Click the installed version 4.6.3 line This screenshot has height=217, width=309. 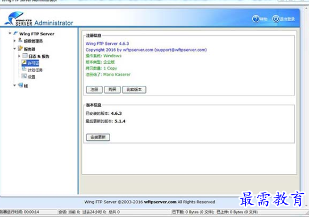103,114
